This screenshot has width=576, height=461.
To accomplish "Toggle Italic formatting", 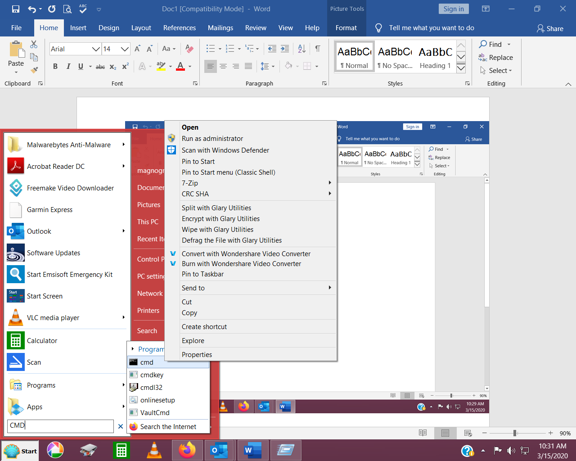I will click(68, 67).
